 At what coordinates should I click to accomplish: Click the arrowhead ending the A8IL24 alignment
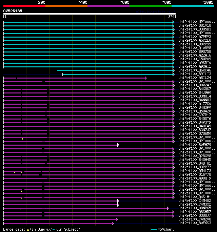click(x=146, y=78)
